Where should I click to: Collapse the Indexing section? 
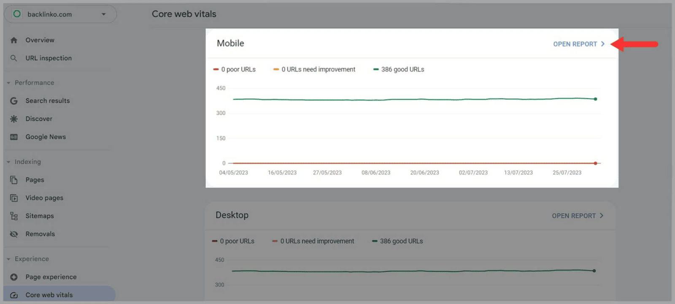click(8, 162)
